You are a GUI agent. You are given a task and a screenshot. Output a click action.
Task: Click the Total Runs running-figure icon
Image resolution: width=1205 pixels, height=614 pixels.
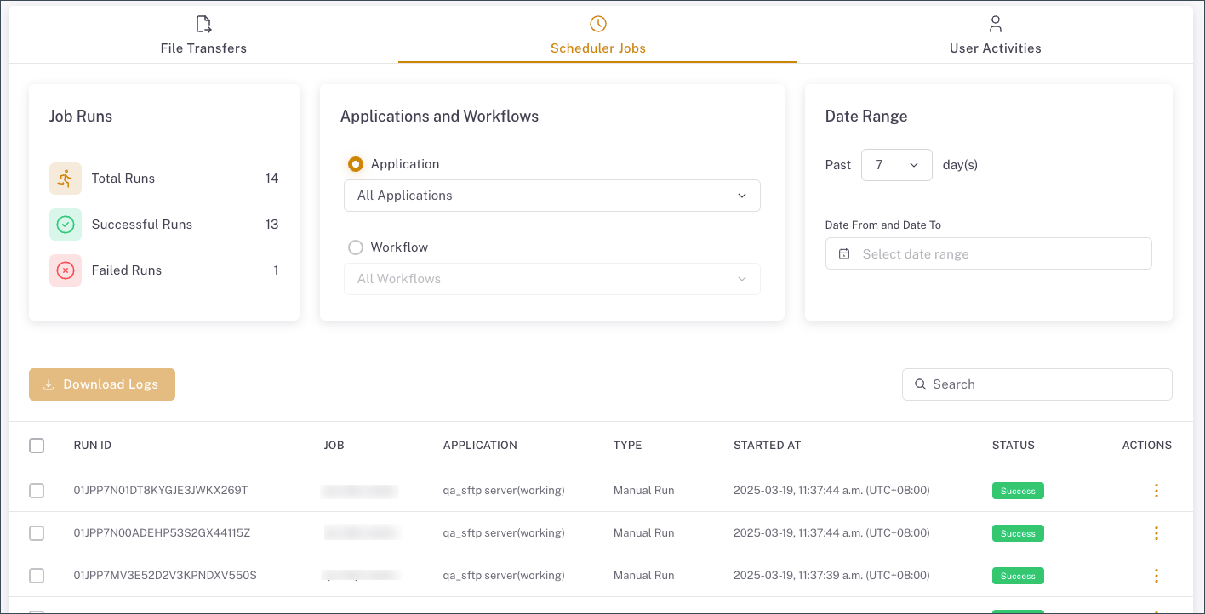[66, 179]
